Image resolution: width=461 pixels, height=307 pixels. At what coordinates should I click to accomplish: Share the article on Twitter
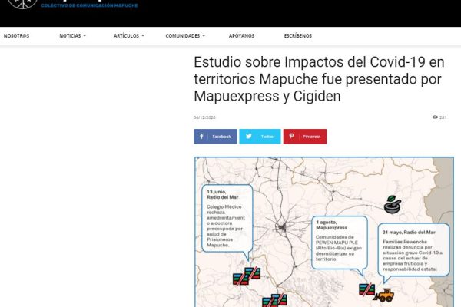[x=260, y=137]
